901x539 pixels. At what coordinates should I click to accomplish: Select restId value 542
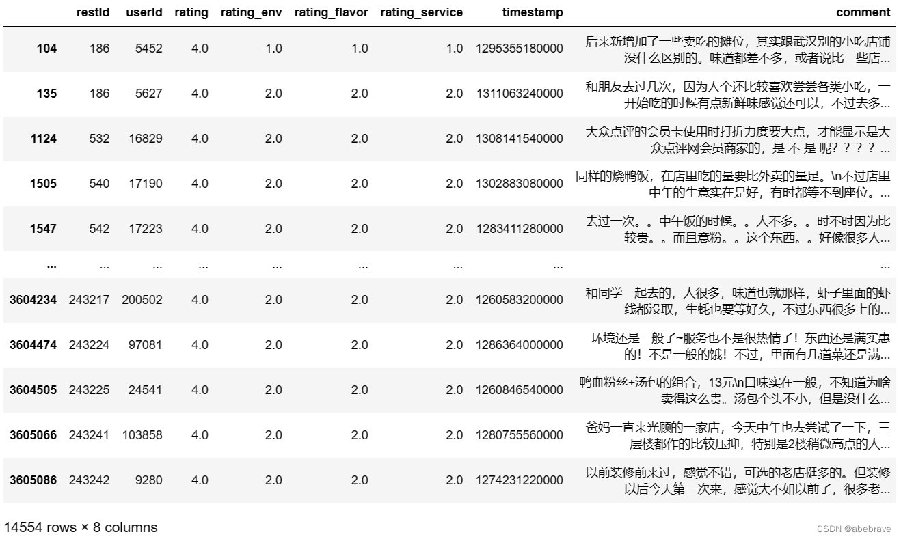[99, 229]
